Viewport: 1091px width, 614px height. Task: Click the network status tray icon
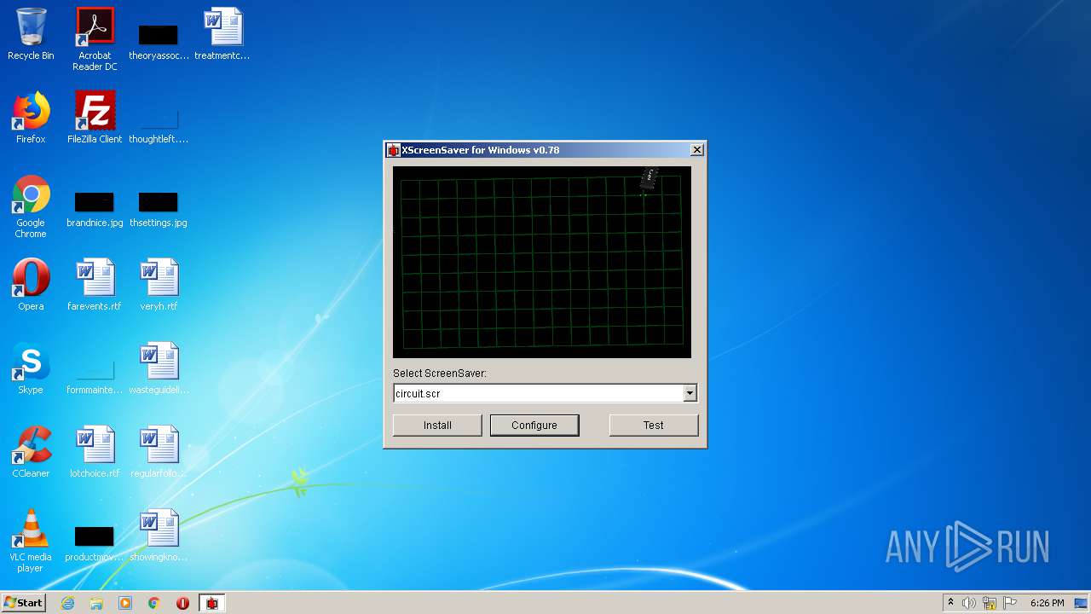tap(990, 603)
